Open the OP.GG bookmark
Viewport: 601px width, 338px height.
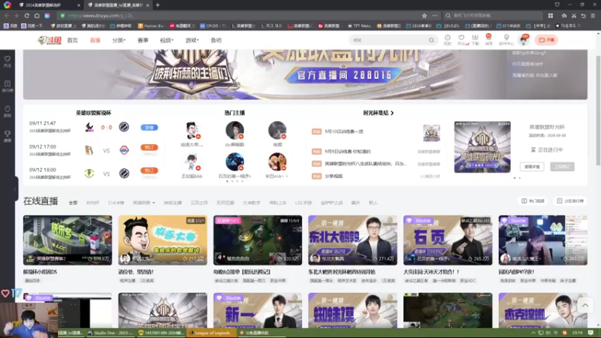pyautogui.click(x=213, y=26)
